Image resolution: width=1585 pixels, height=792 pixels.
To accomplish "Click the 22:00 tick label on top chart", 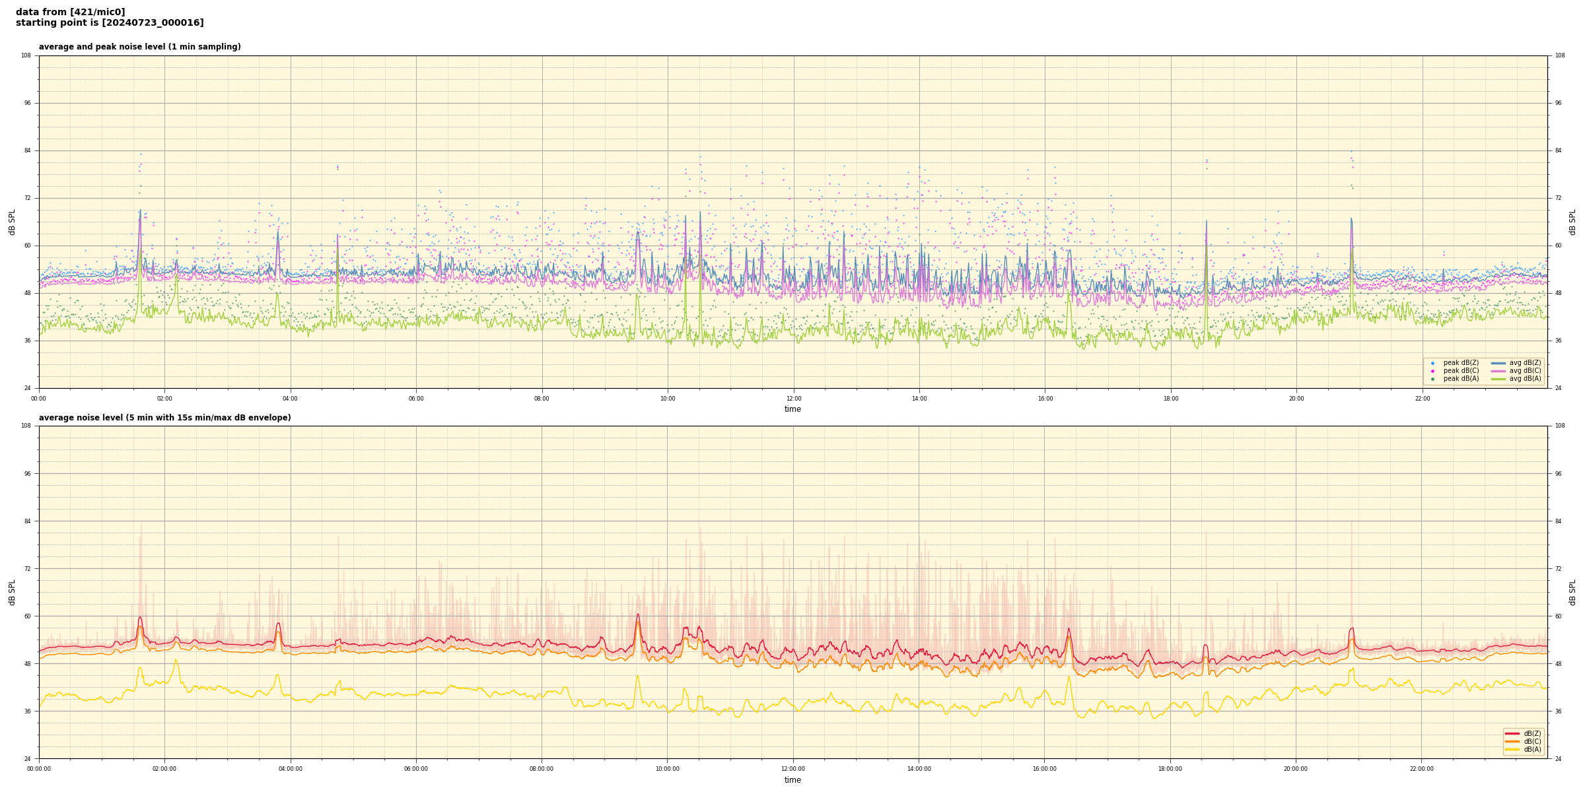I will 1422,399.
